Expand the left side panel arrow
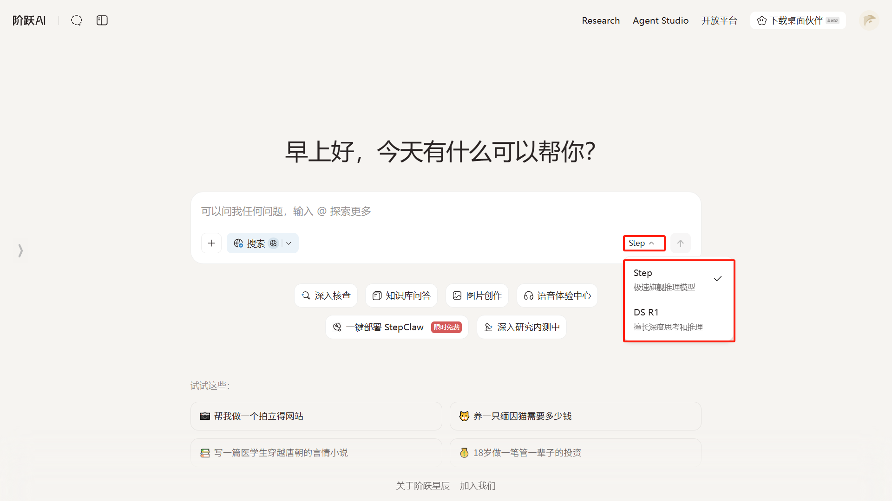 click(20, 250)
